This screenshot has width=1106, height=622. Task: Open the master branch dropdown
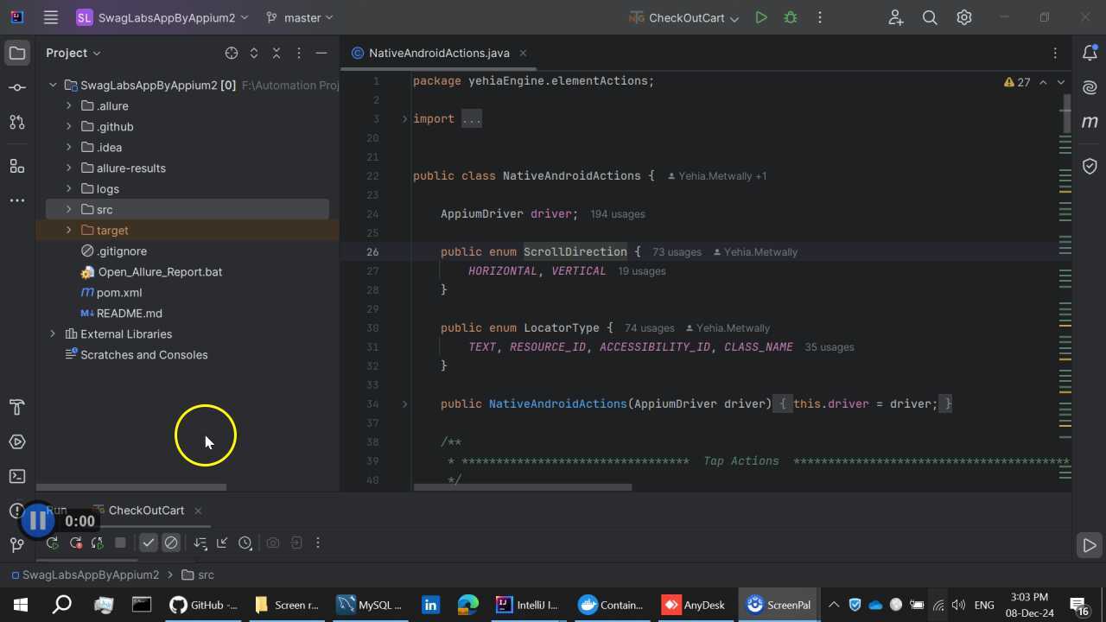300,17
